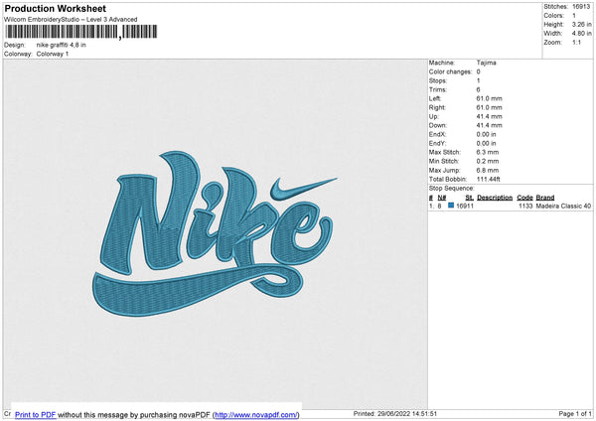Click the Stops value 1

(x=478, y=80)
